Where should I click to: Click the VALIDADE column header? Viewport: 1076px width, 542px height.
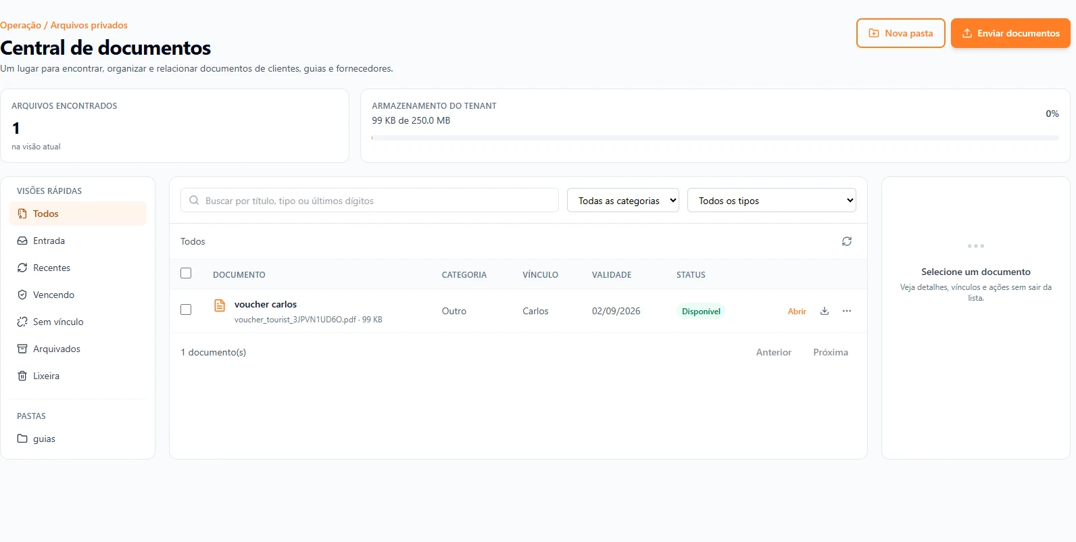click(612, 275)
